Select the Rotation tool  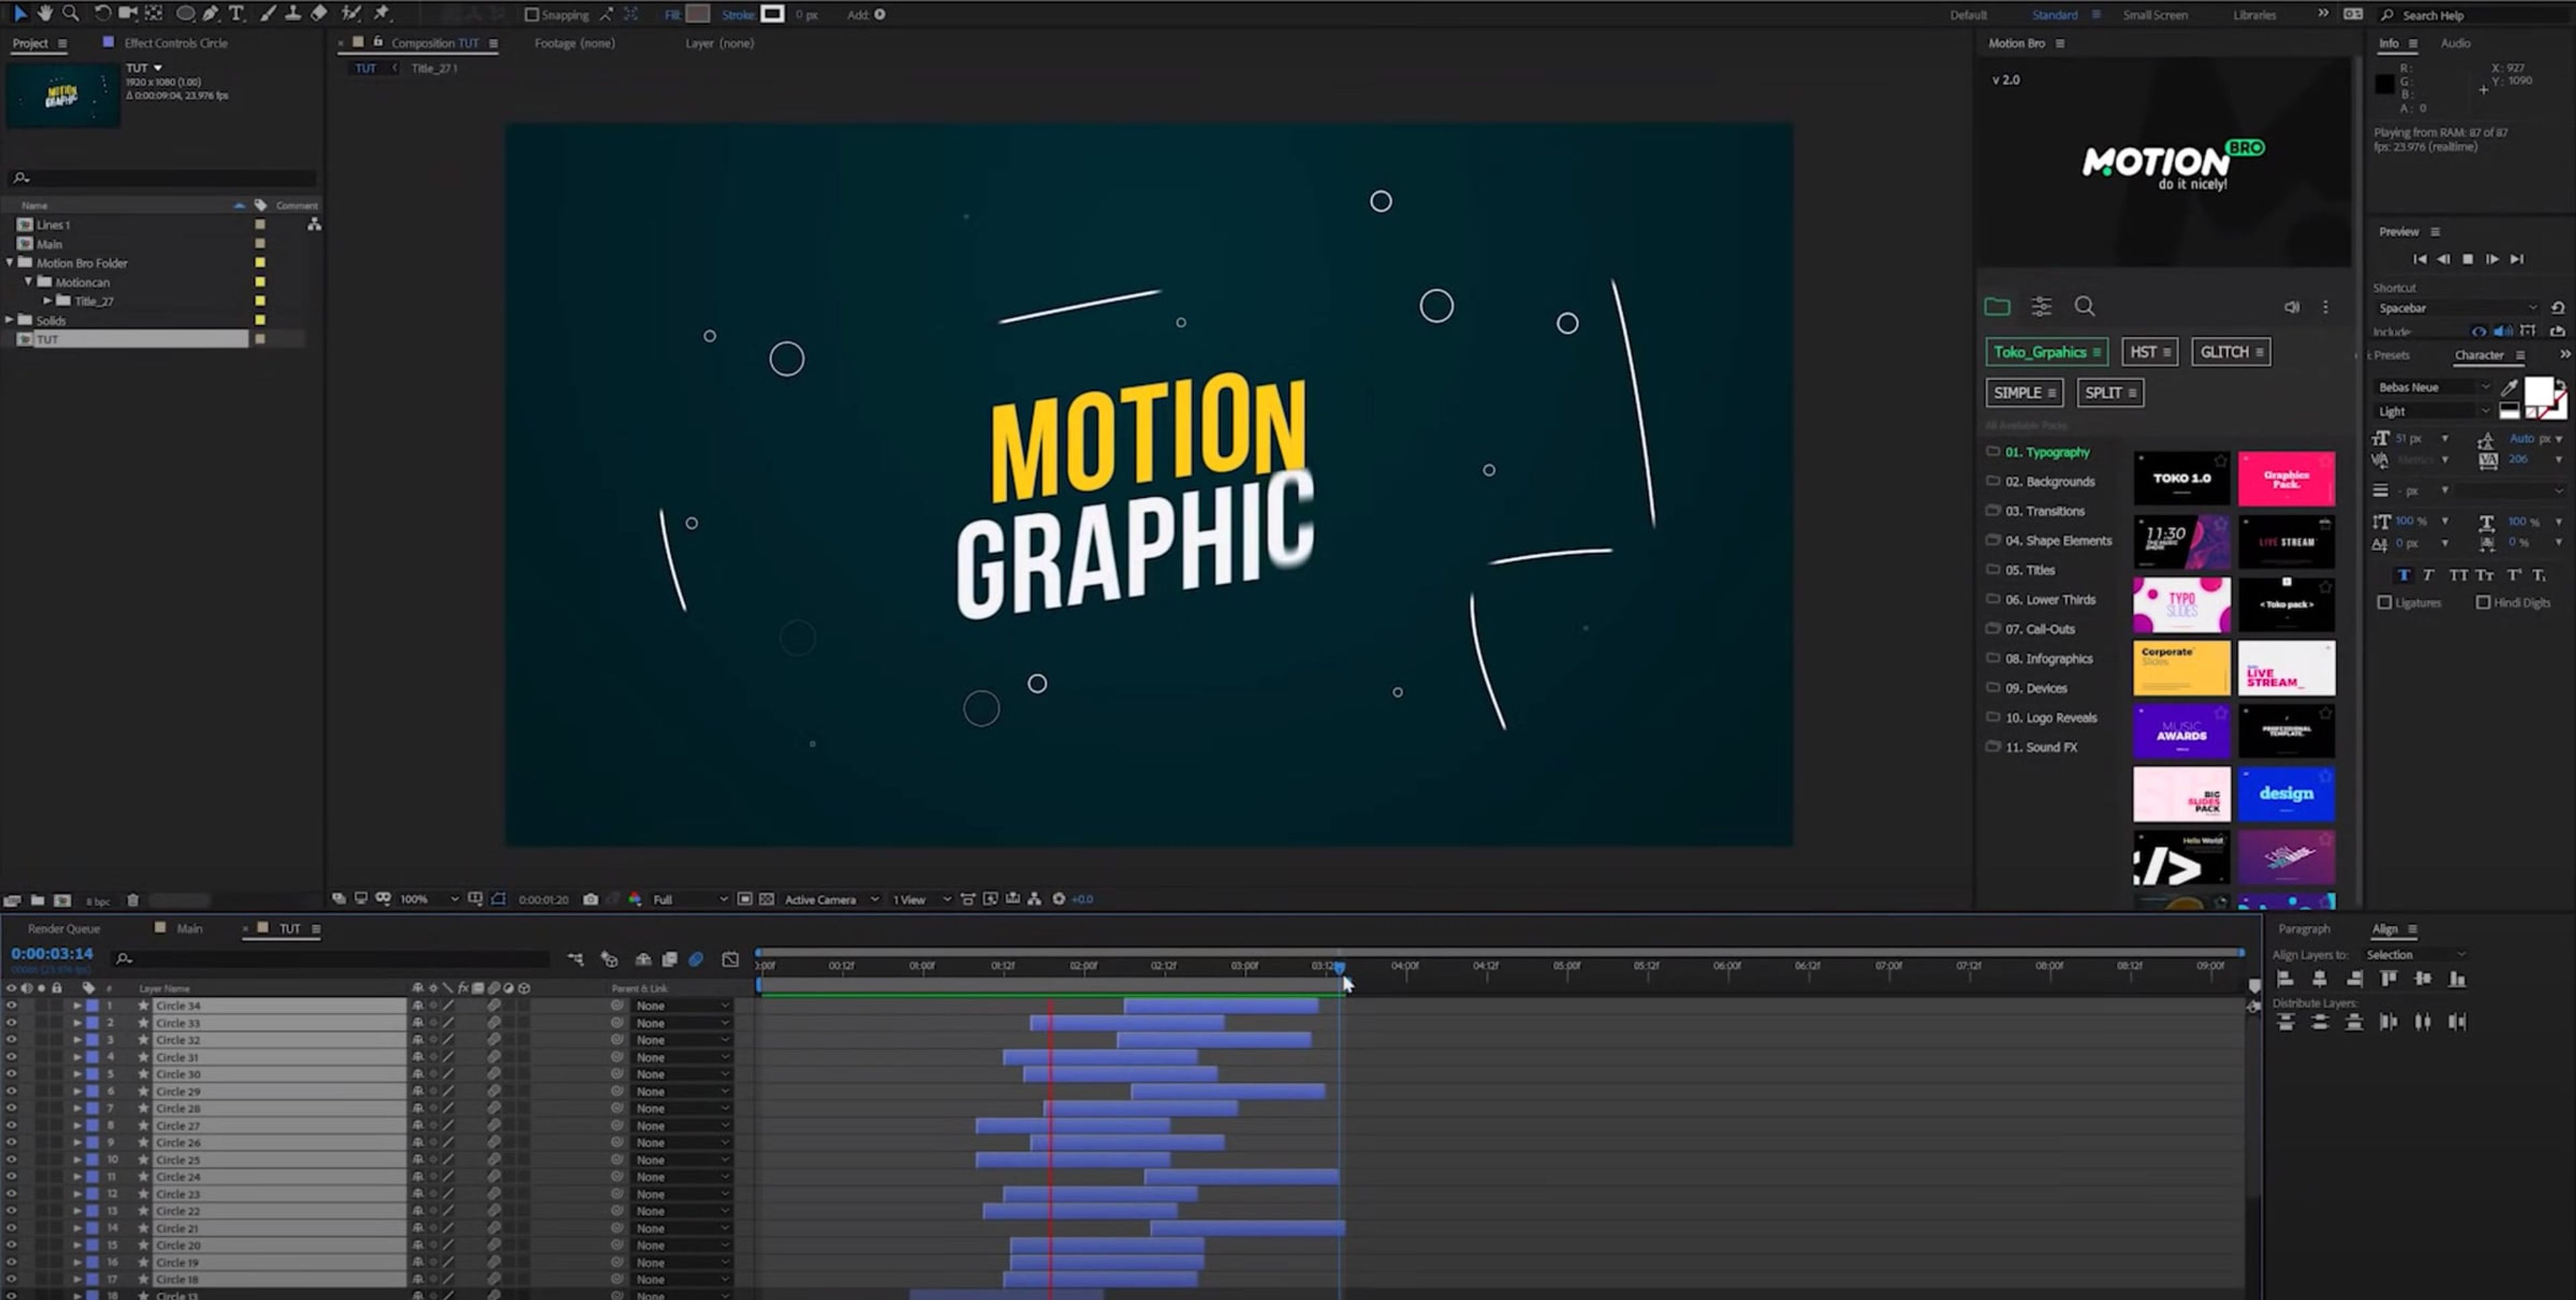102,13
